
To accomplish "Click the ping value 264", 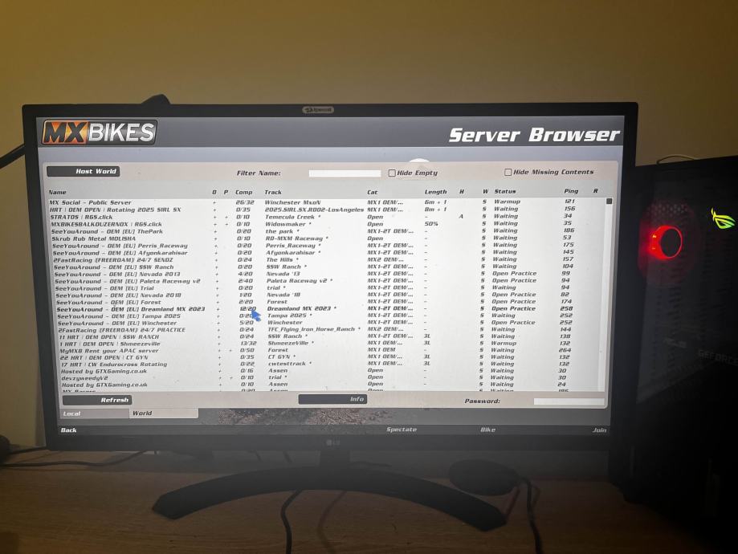I will (x=565, y=350).
